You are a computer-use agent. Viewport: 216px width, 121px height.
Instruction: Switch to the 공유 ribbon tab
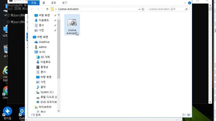(53, 3)
